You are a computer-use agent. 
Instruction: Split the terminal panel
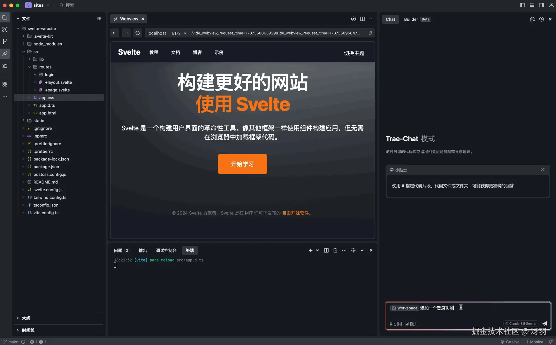(x=326, y=250)
